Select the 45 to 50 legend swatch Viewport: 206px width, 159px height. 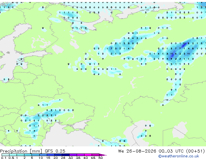[x=96, y=155]
